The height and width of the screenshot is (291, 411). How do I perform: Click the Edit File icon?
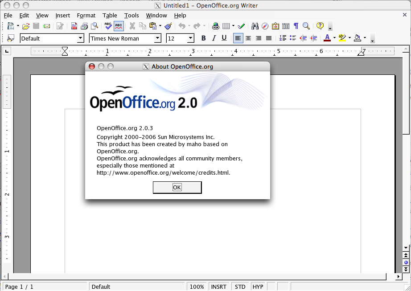click(x=60, y=26)
